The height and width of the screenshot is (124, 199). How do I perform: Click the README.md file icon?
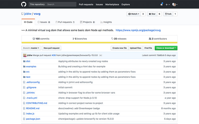click(24, 108)
